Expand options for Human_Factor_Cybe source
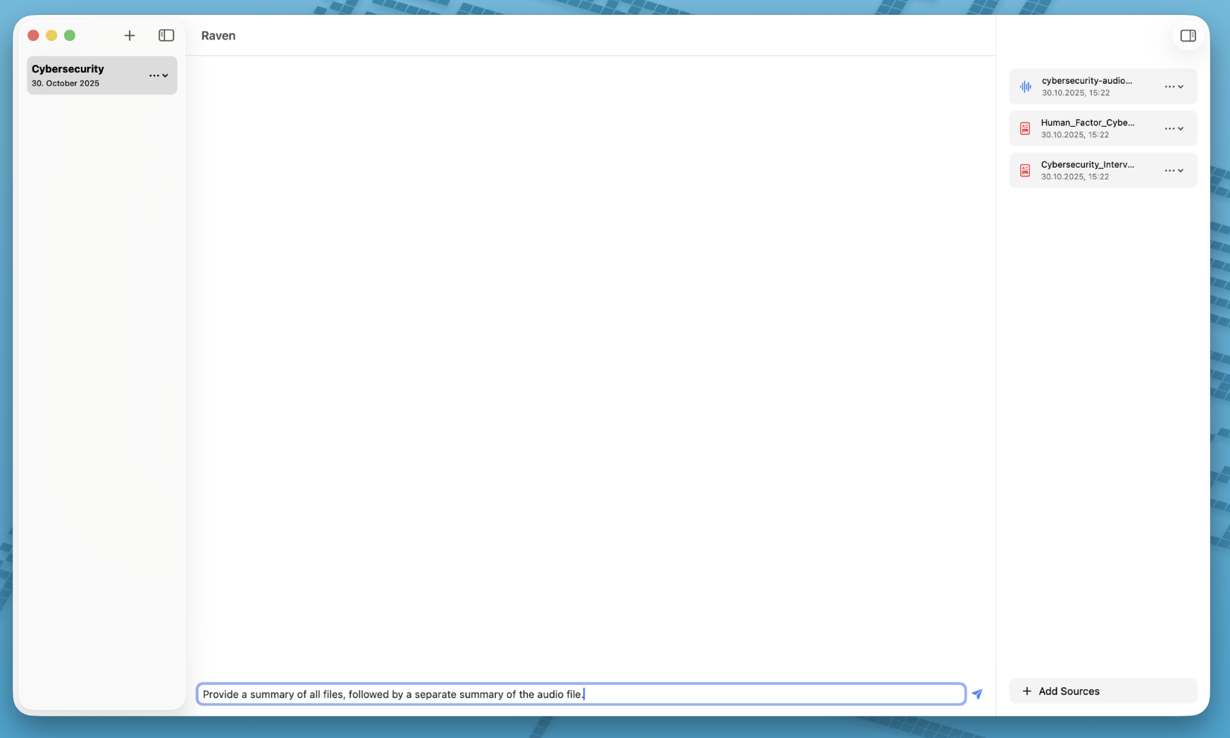 click(1174, 129)
